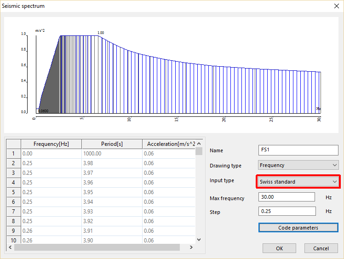Viewport: 344px width, 259px height.
Task: Select the Period cell in row 5
Action: (x=112, y=192)
